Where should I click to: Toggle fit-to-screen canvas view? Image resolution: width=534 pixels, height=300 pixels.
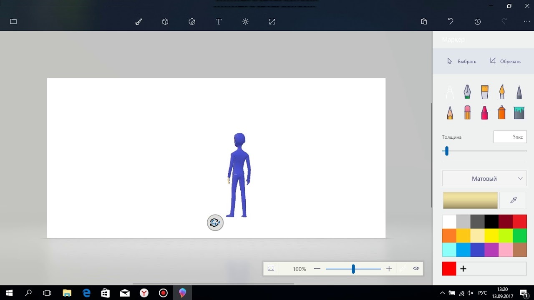tap(271, 269)
